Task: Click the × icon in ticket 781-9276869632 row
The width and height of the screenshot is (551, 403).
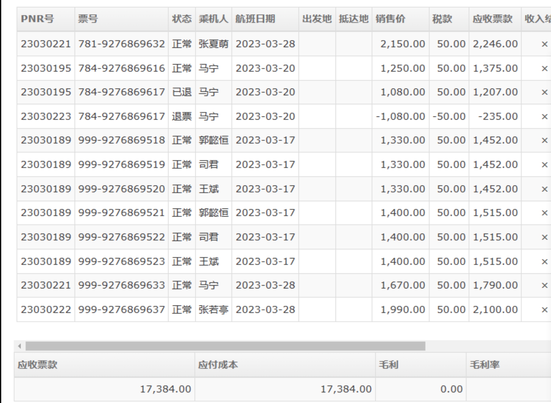Action: tap(544, 44)
